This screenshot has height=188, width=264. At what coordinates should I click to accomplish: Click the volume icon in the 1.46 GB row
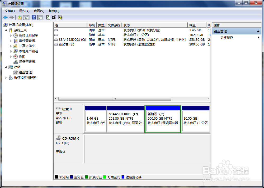tap(56, 30)
